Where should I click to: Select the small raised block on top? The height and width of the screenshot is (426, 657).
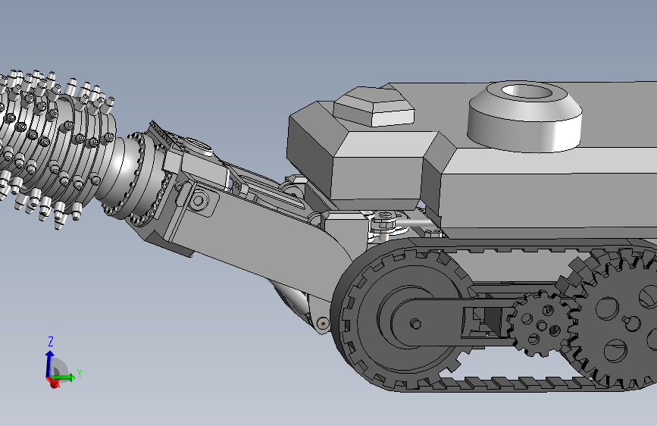coord(374,106)
